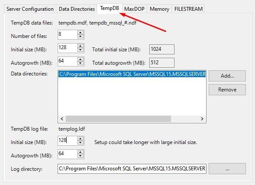Click the horizontal scrollbar thumb in directories list
Image resolution: width=255 pixels, height=185 pixels.
click(118, 119)
